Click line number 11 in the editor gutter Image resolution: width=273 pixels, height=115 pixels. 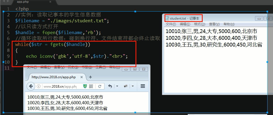tap(6, 68)
